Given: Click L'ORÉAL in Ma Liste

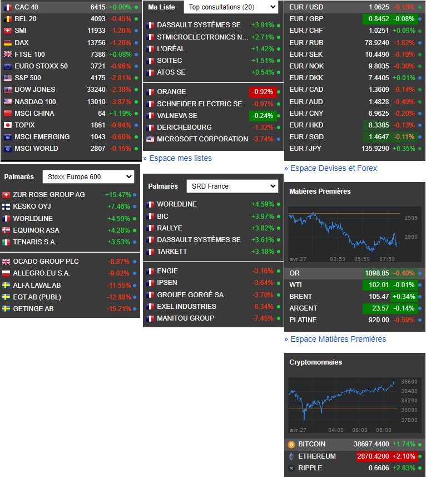Looking at the screenshot, I should (171, 49).
